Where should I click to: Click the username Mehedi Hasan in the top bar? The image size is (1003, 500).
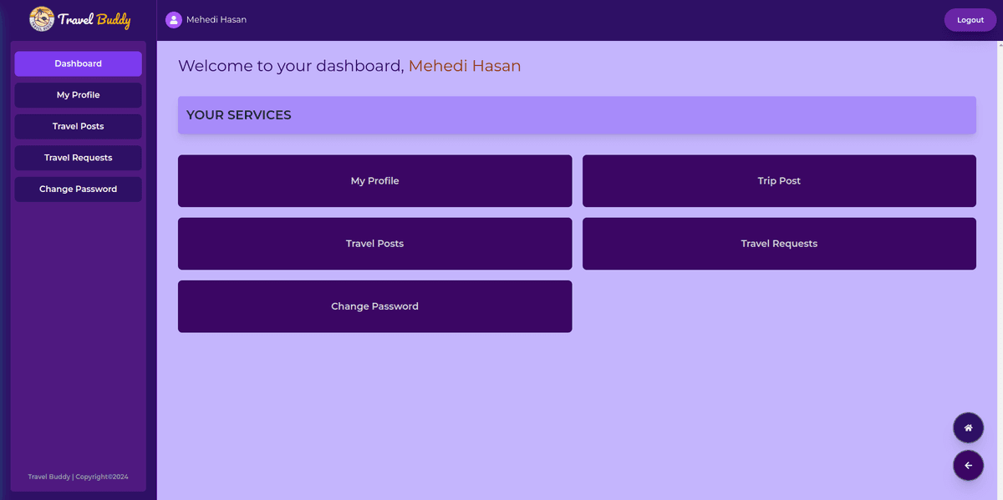coord(216,20)
